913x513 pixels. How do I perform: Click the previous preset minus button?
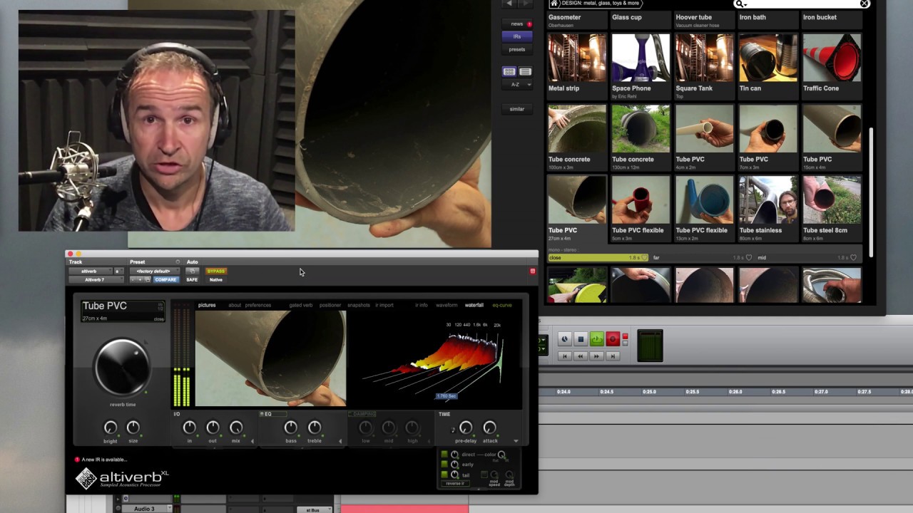click(x=133, y=279)
